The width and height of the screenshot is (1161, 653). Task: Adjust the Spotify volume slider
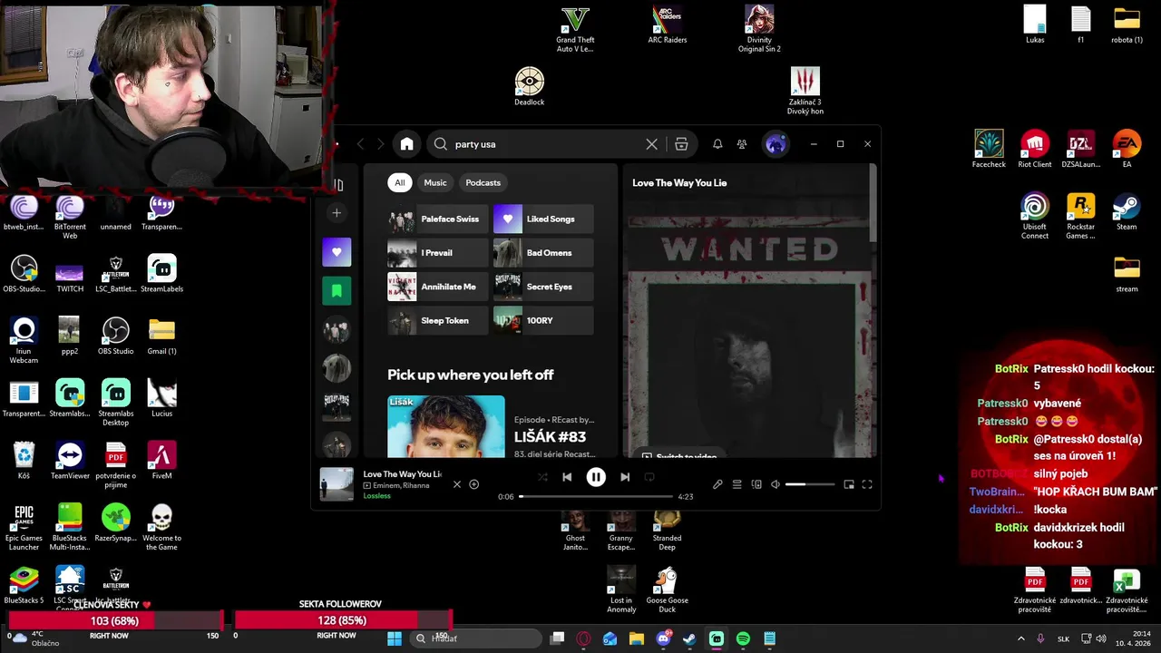(810, 484)
